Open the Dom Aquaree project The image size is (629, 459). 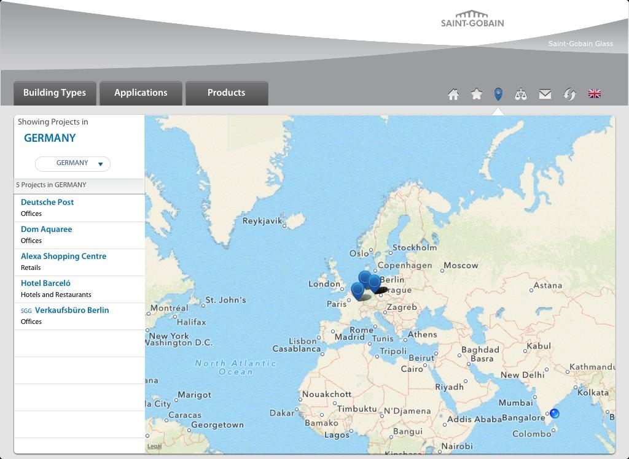(79, 235)
